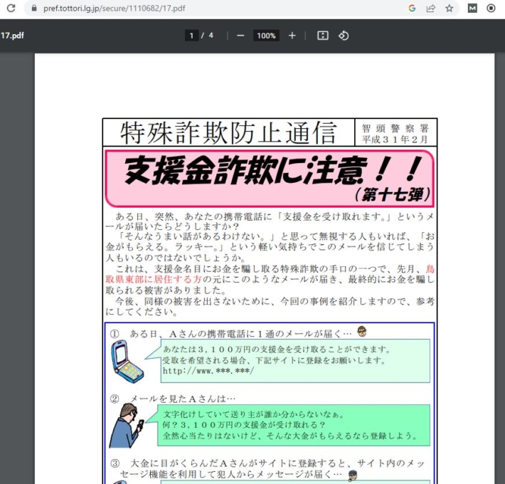
Task: Click the blue flip phone illustration
Action: 127,362
